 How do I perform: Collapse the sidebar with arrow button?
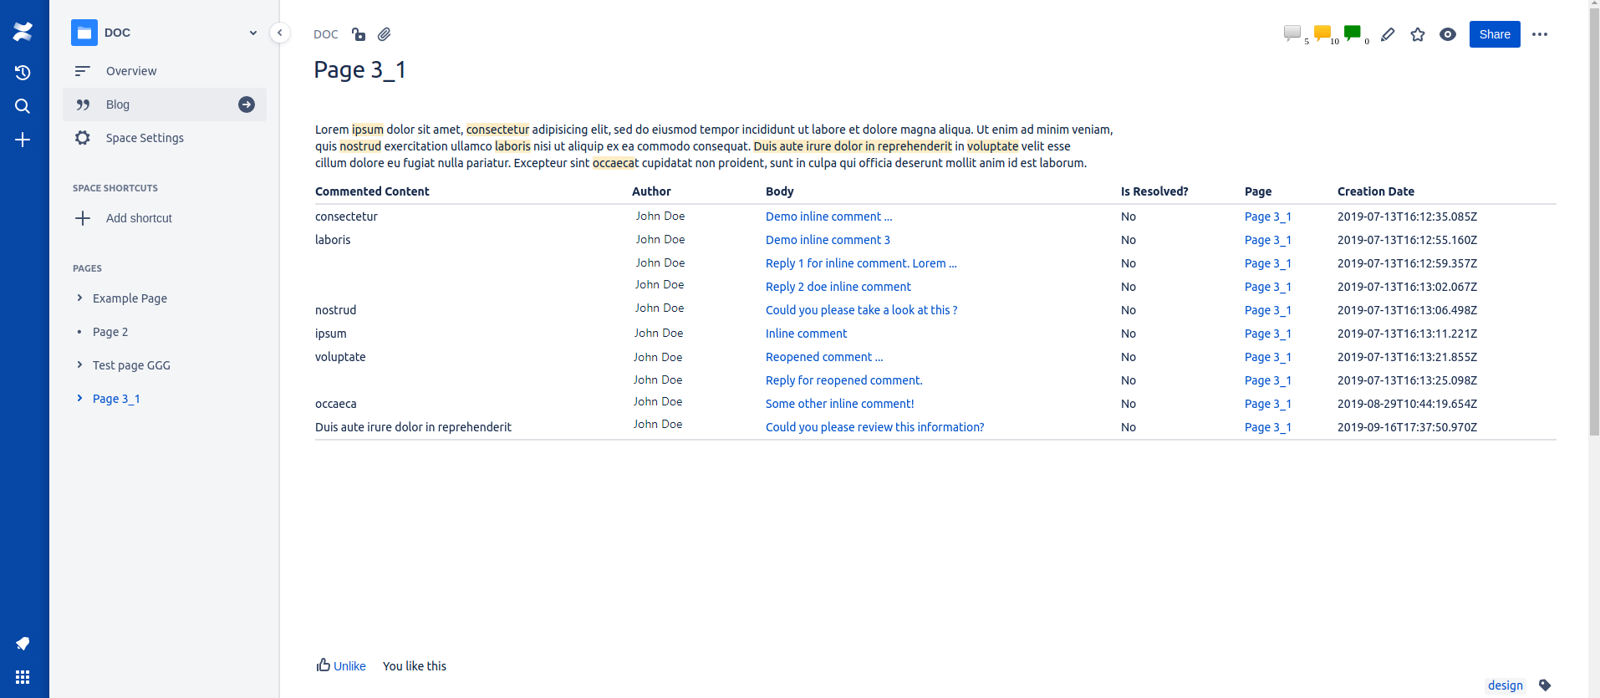(280, 33)
